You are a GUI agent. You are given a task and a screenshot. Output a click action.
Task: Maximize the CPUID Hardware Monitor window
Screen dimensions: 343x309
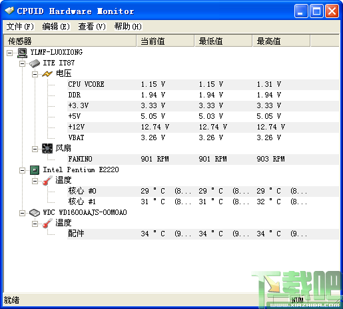[316, 11]
